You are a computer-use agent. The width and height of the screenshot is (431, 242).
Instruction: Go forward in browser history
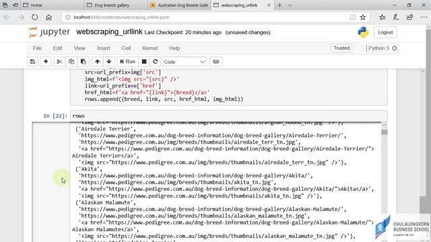coord(21,17)
